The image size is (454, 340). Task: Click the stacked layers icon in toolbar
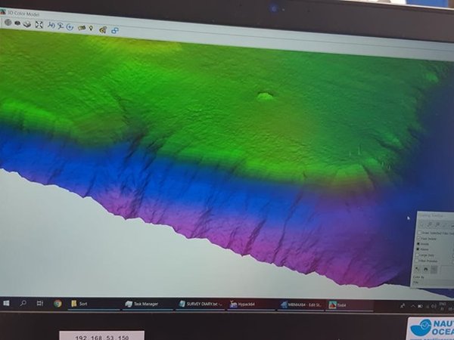coord(27,24)
